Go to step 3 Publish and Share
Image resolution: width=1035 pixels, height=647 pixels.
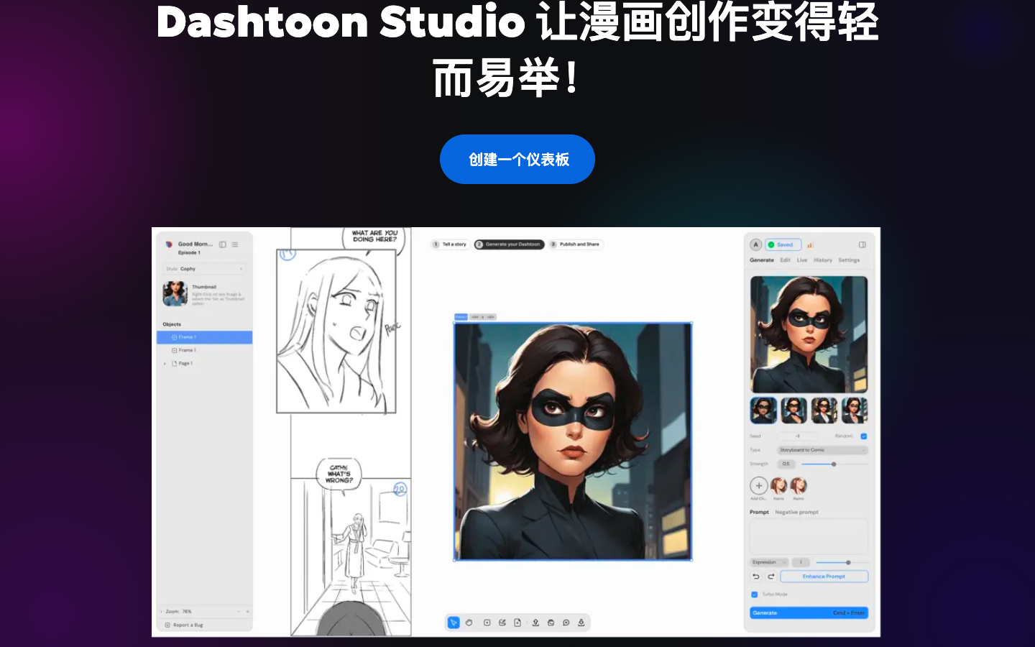tap(576, 244)
